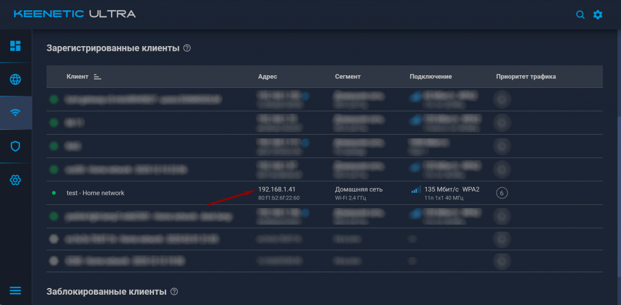621x305 pixels.
Task: Click the Keenetic Ultra logo
Action: tap(75, 14)
